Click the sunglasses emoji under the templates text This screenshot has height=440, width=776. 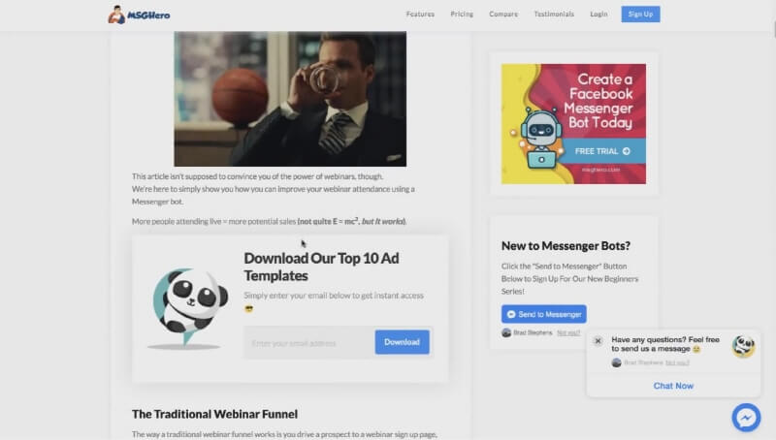(x=249, y=309)
